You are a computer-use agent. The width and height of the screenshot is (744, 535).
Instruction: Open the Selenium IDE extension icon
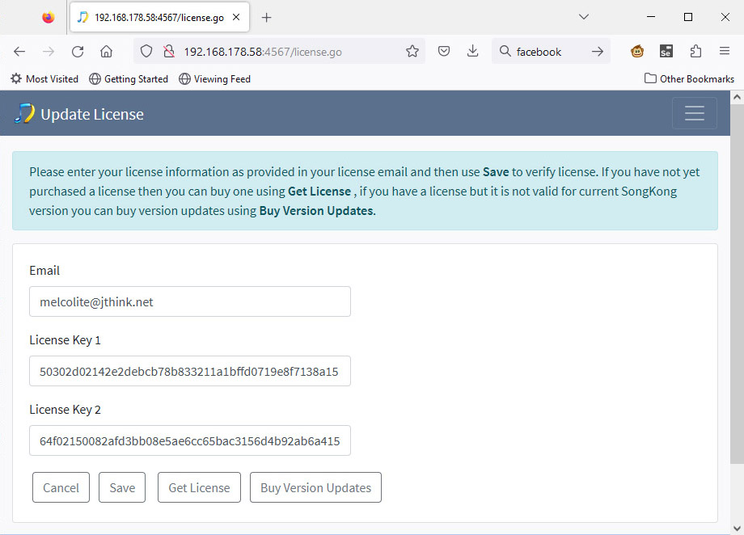click(666, 51)
